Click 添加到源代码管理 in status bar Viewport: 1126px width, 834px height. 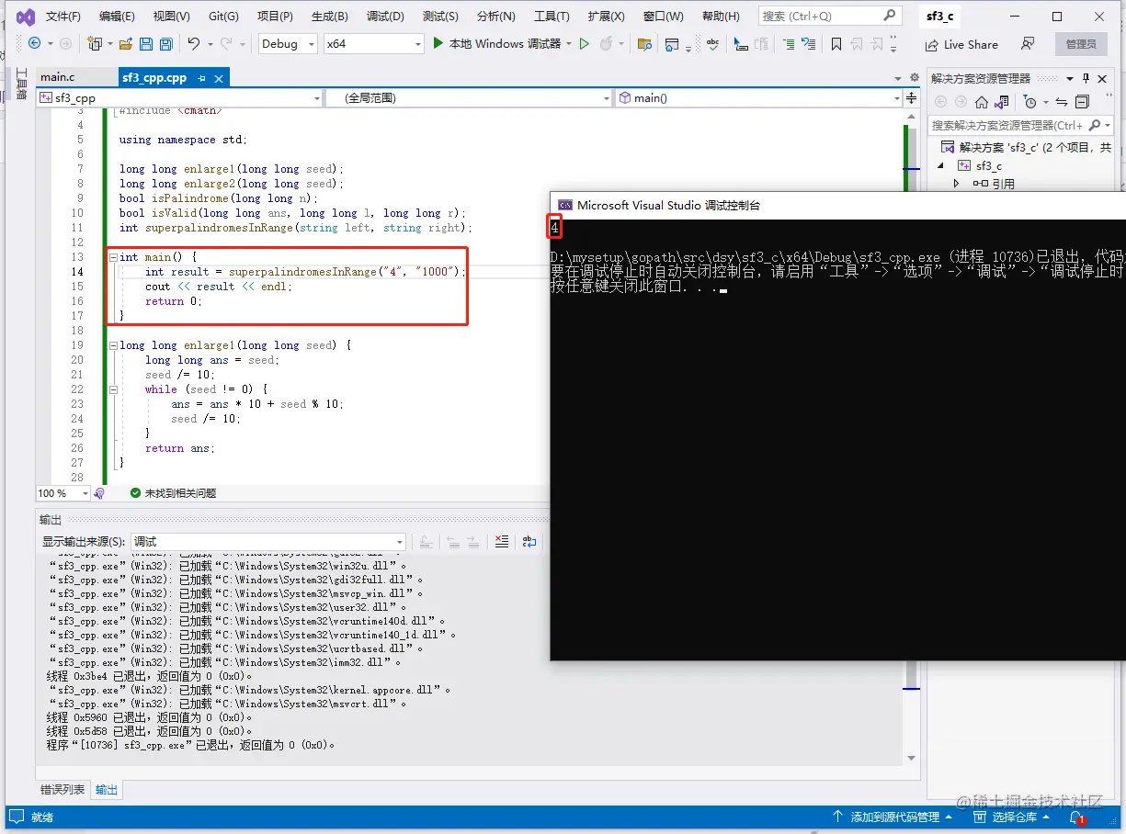click(892, 817)
